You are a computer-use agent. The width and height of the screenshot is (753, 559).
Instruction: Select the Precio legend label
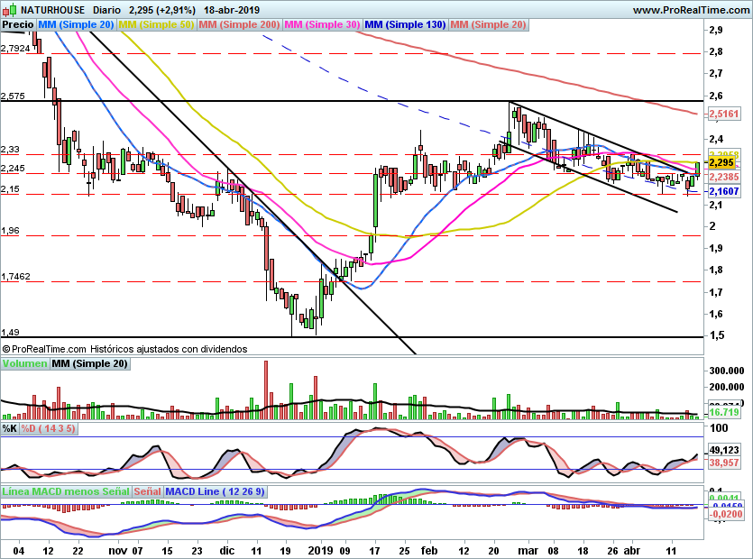[x=19, y=25]
